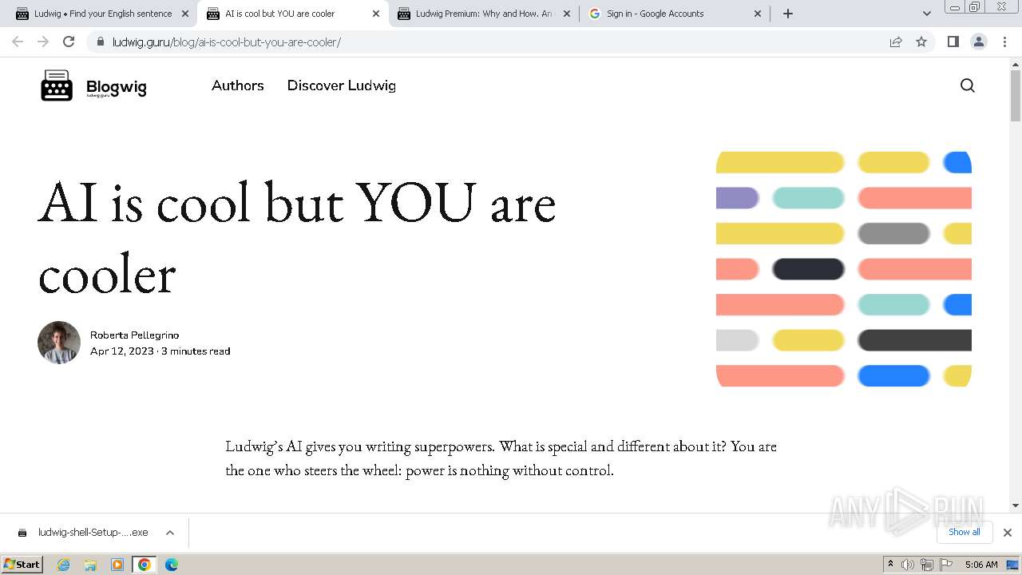Screen dimensions: 1022x575
Task: Launch the media player taskbar icon
Action: 117,565
